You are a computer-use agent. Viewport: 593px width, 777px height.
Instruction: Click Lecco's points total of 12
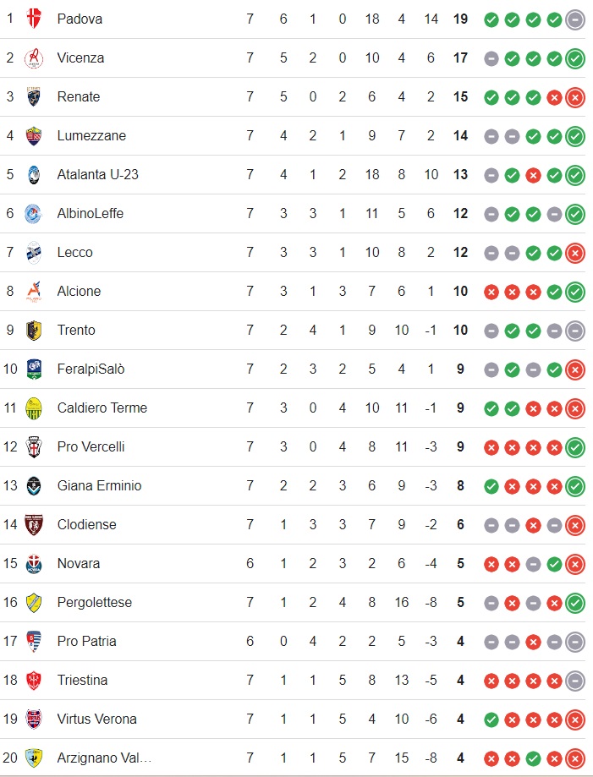pos(460,252)
